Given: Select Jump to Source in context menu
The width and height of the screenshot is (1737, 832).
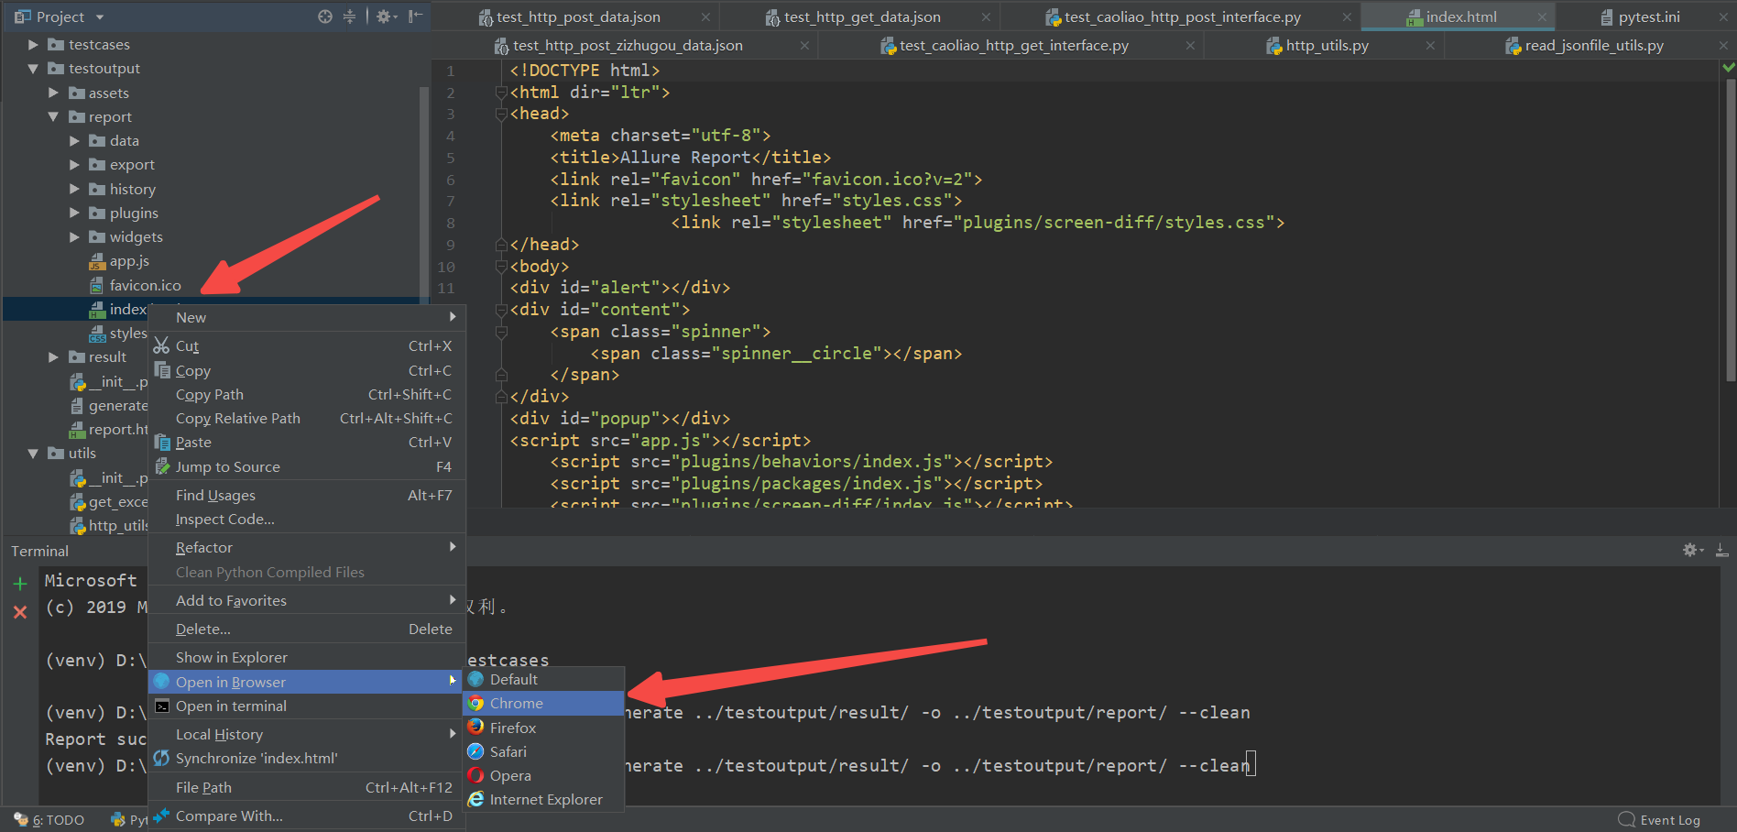Looking at the screenshot, I should (x=307, y=466).
